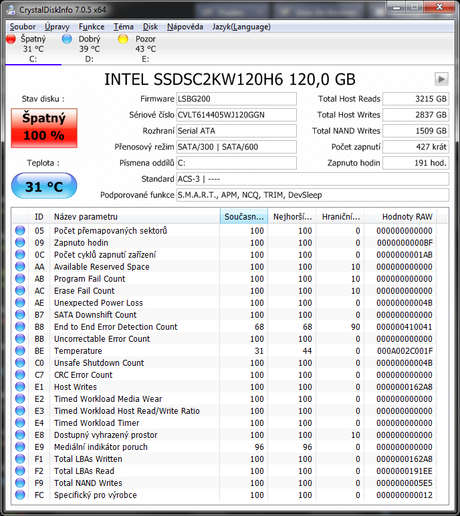Open the Téma menu
Viewport: 460px width, 516px height.
click(x=124, y=27)
